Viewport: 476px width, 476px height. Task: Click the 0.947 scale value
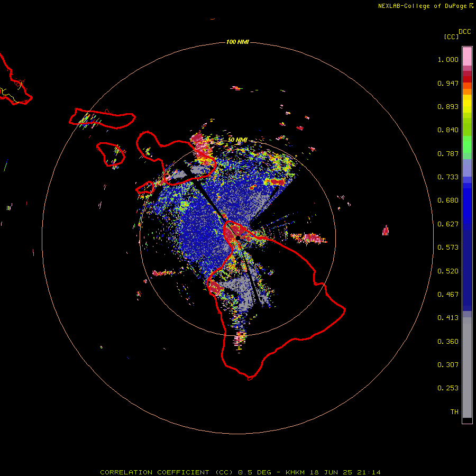(x=448, y=83)
